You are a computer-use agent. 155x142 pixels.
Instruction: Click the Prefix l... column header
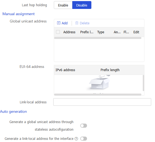click(87, 32)
